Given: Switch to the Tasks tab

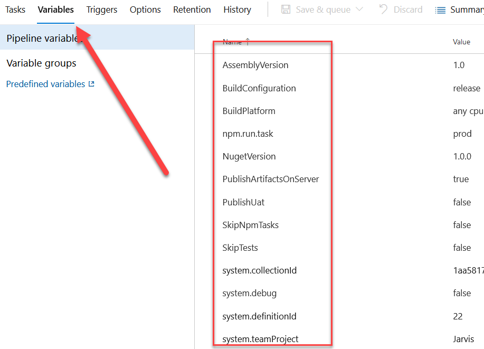Looking at the screenshot, I should tap(15, 9).
